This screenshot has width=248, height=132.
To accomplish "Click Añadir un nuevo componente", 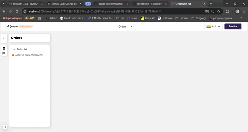I will pyautogui.click(x=29, y=55).
